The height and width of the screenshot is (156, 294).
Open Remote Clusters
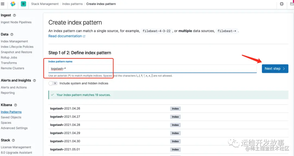pyautogui.click(x=12, y=68)
